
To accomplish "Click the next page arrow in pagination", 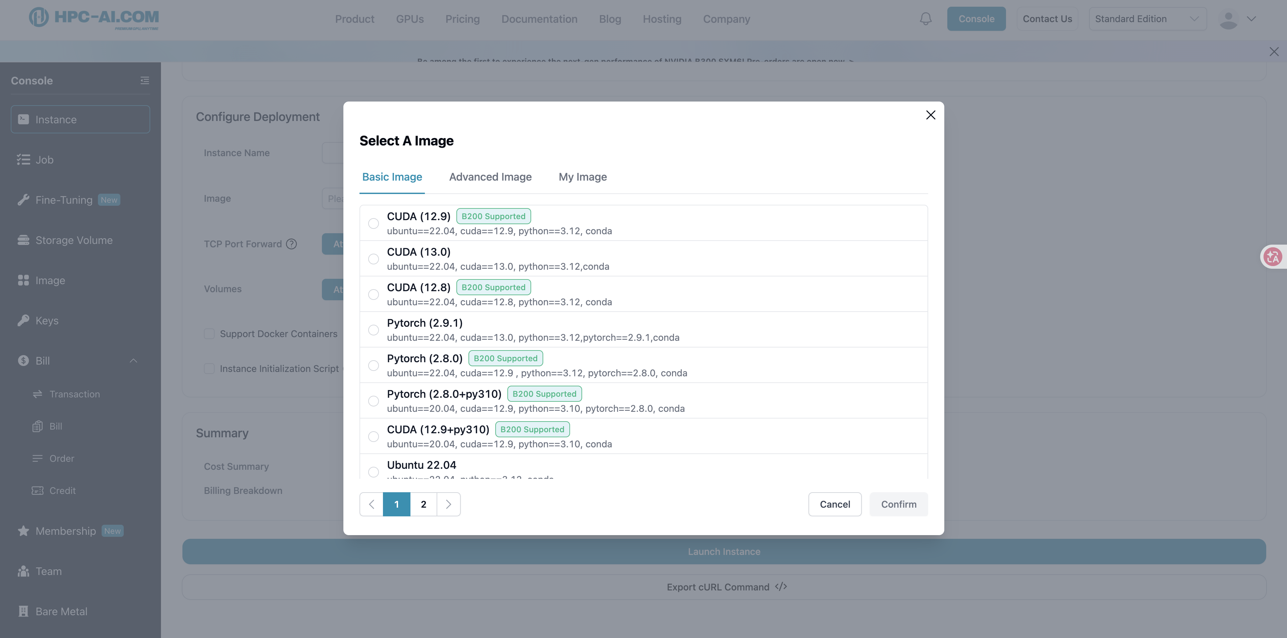I will (448, 504).
